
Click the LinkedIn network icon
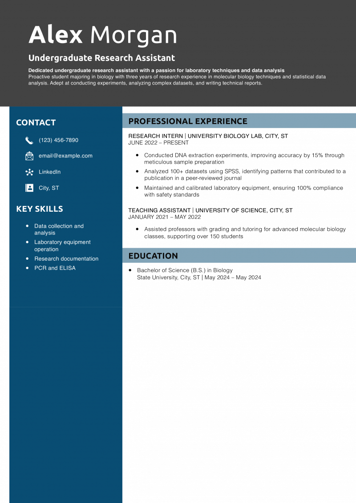(x=29, y=172)
